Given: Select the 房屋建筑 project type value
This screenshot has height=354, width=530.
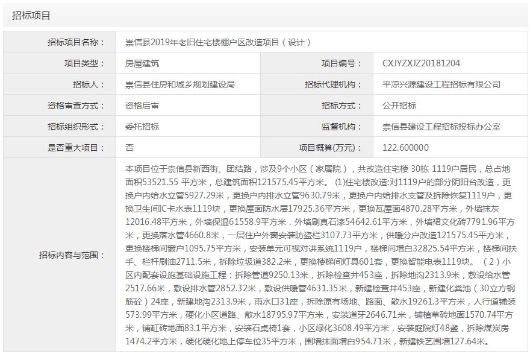Looking at the screenshot, I should pyautogui.click(x=142, y=63).
